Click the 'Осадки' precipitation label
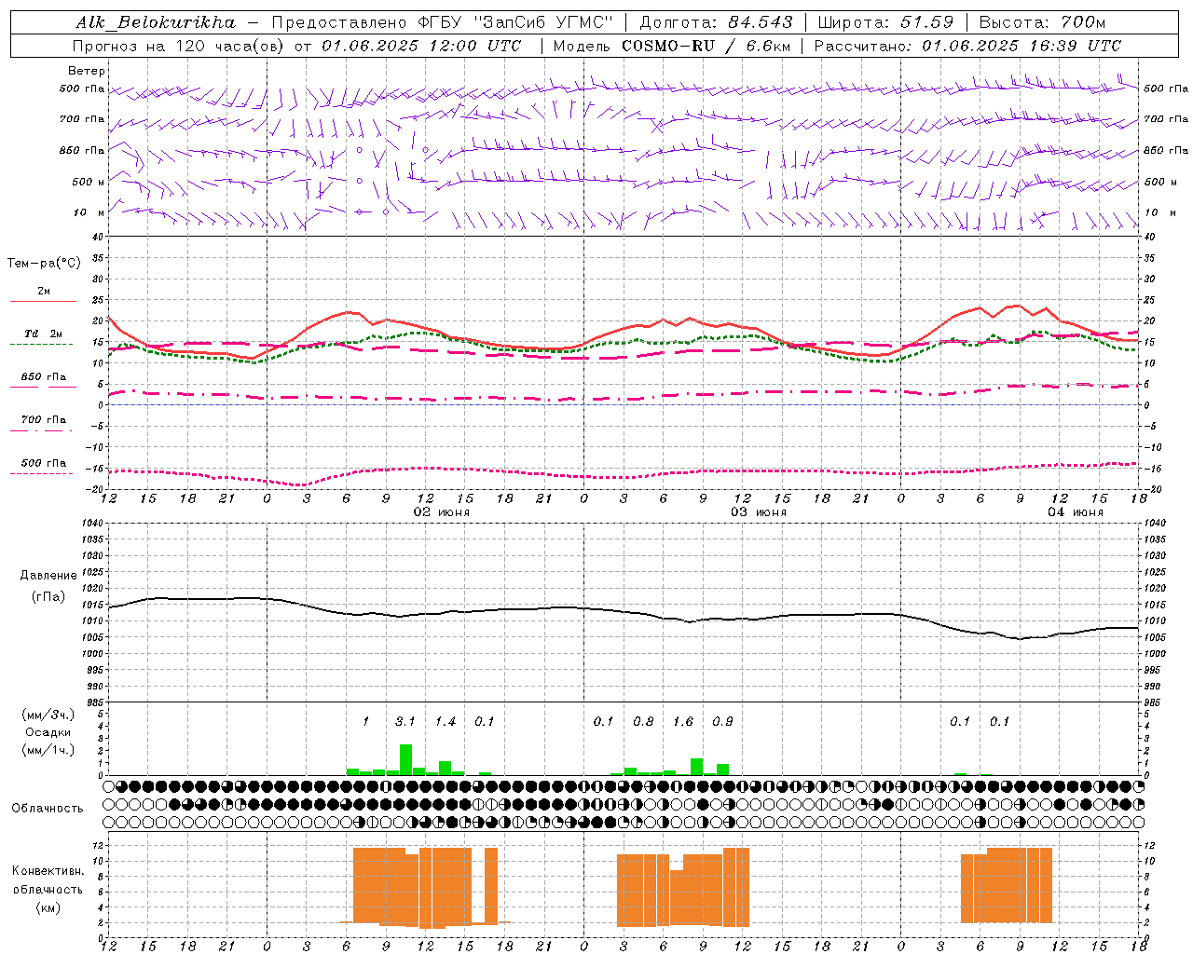This screenshot has width=1193, height=954. [48, 732]
